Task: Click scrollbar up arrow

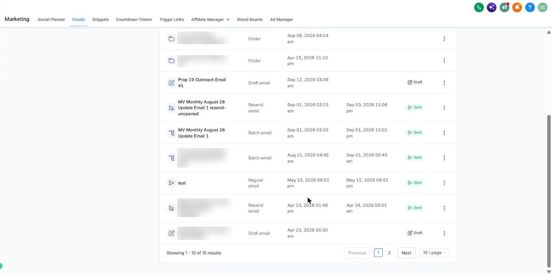Action: [x=549, y=32]
